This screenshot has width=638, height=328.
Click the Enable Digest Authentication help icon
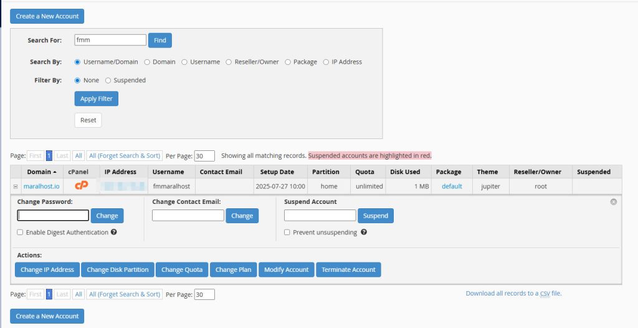pyautogui.click(x=114, y=233)
